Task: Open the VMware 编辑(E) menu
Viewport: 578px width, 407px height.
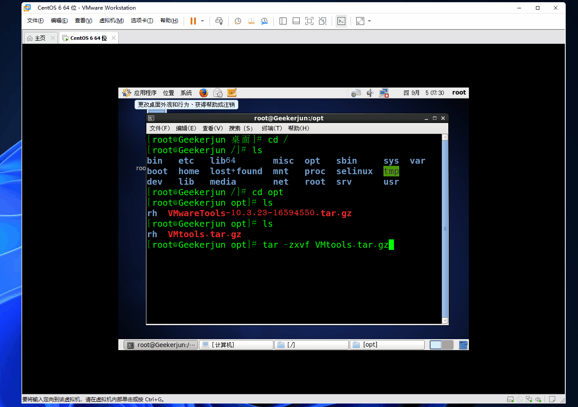Action: click(59, 21)
